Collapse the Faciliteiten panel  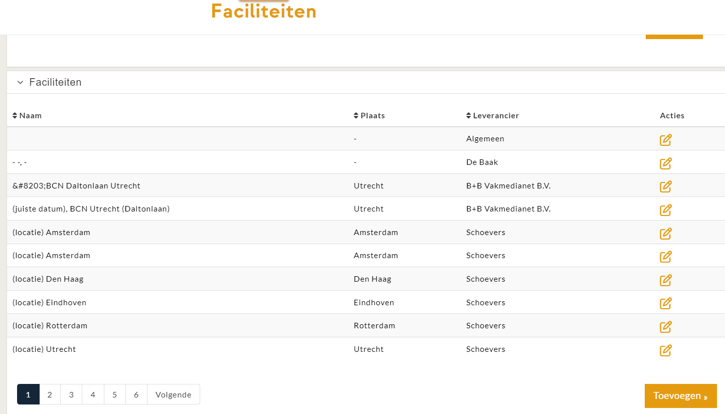(20, 82)
